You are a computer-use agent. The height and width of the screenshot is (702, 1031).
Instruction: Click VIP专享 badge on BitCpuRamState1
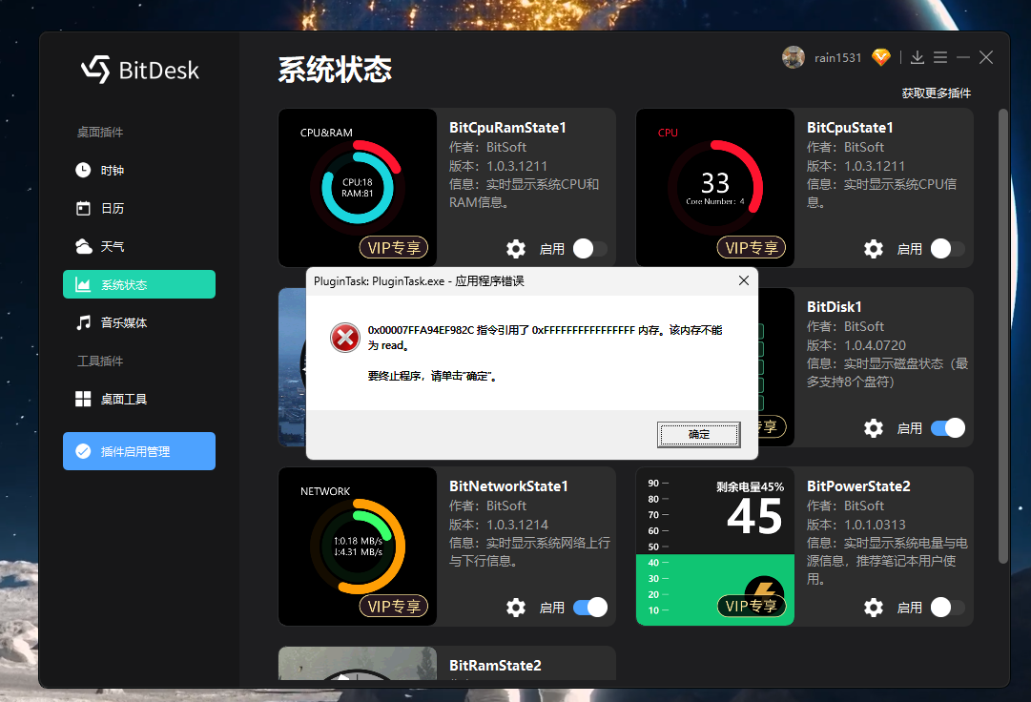click(x=394, y=248)
